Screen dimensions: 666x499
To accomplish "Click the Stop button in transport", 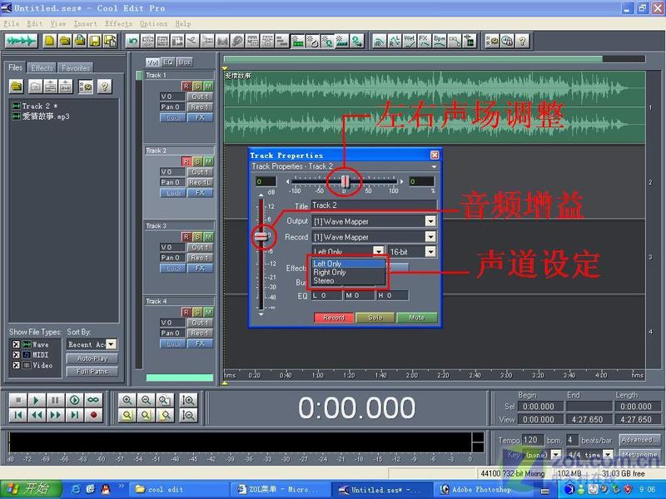I will pos(17,400).
